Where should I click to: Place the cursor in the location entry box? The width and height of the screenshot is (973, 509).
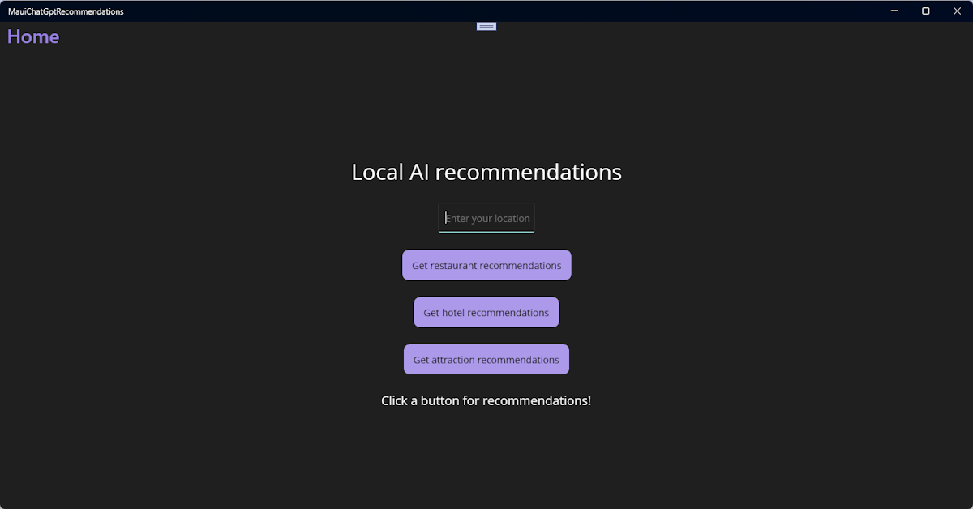click(x=486, y=218)
